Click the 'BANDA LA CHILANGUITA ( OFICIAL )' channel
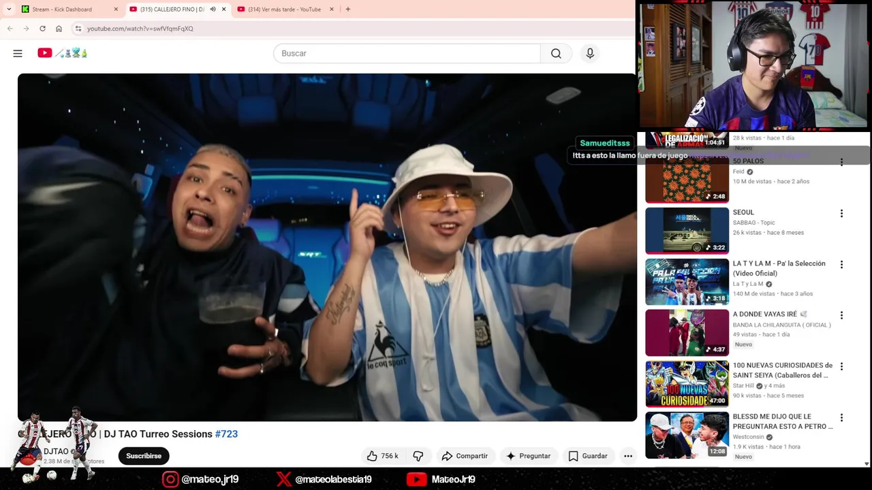This screenshot has height=490, width=872. tap(782, 325)
